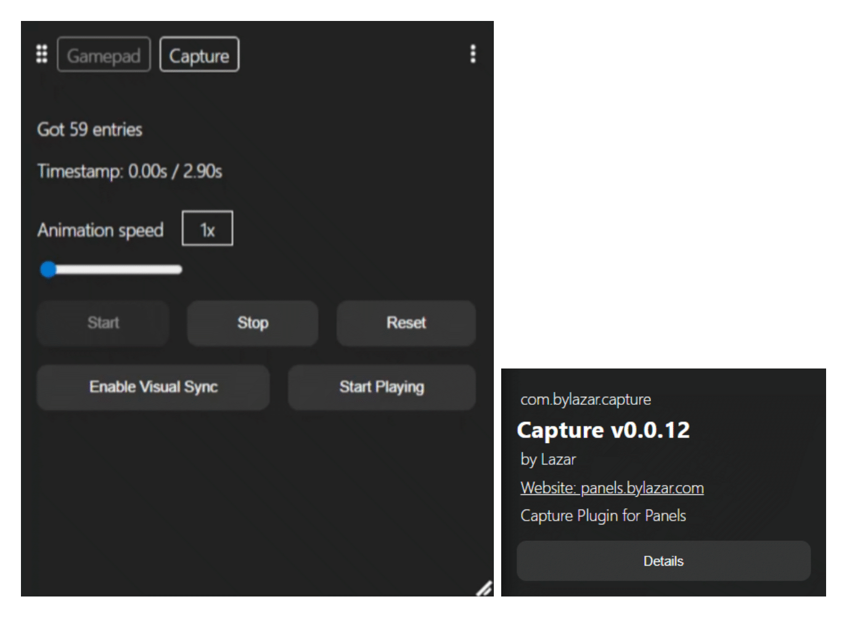Click the 1x animation speed field
860x631 pixels.
point(207,229)
